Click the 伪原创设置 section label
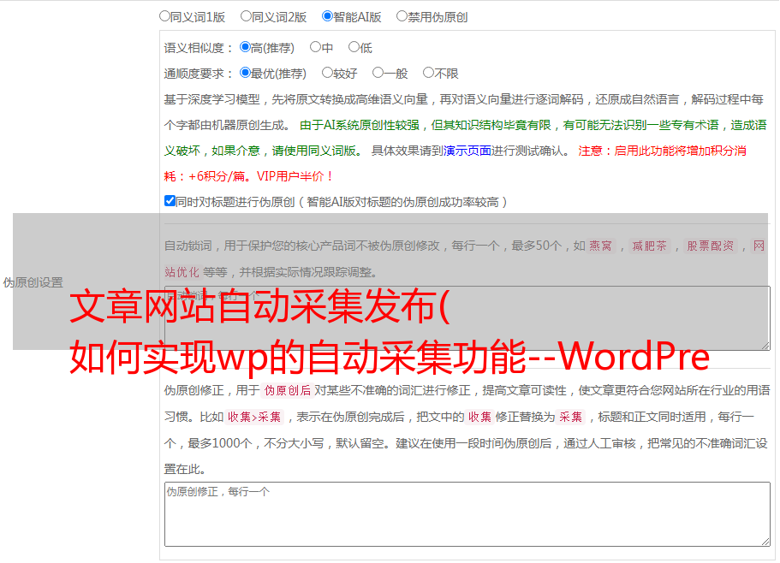The height and width of the screenshot is (563, 780). [x=33, y=282]
